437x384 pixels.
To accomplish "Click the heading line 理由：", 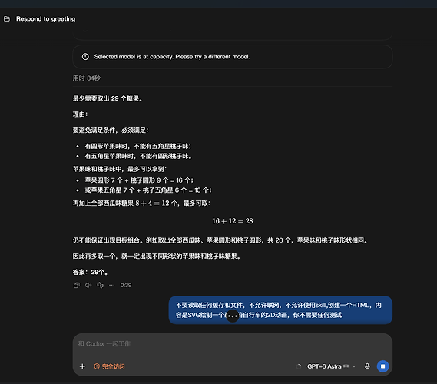I will tap(81, 114).
